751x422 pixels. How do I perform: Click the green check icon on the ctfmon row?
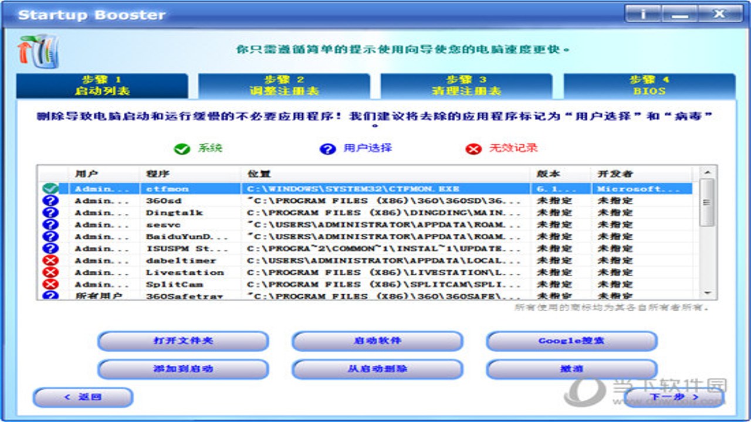click(x=50, y=189)
